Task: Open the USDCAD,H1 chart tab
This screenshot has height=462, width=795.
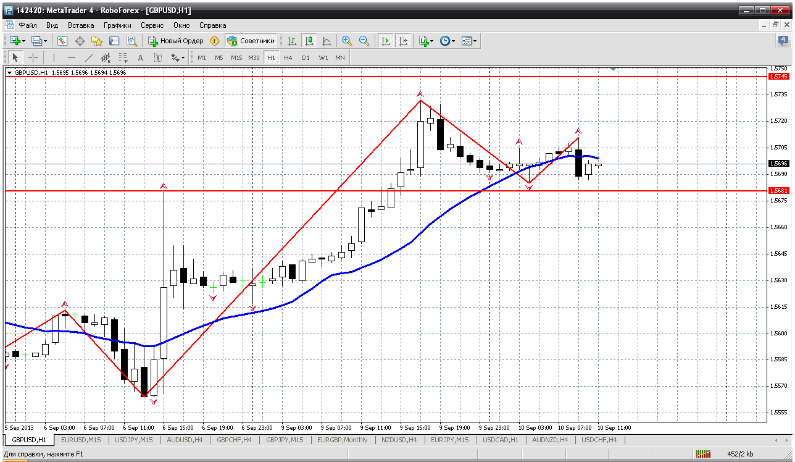Action: [x=501, y=440]
